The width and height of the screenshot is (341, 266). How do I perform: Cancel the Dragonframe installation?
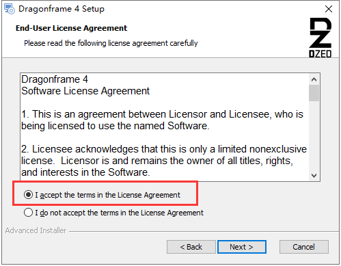click(304, 247)
